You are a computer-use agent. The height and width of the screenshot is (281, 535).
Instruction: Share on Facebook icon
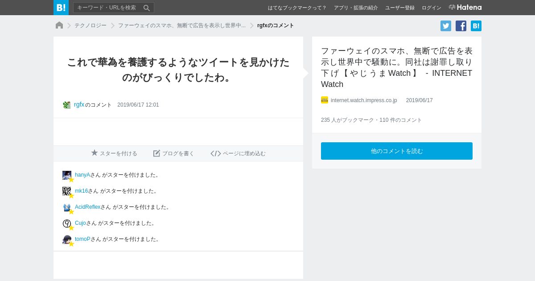461,26
